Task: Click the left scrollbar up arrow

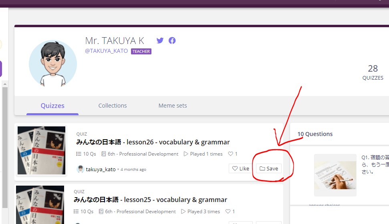Action: click(x=5, y=84)
